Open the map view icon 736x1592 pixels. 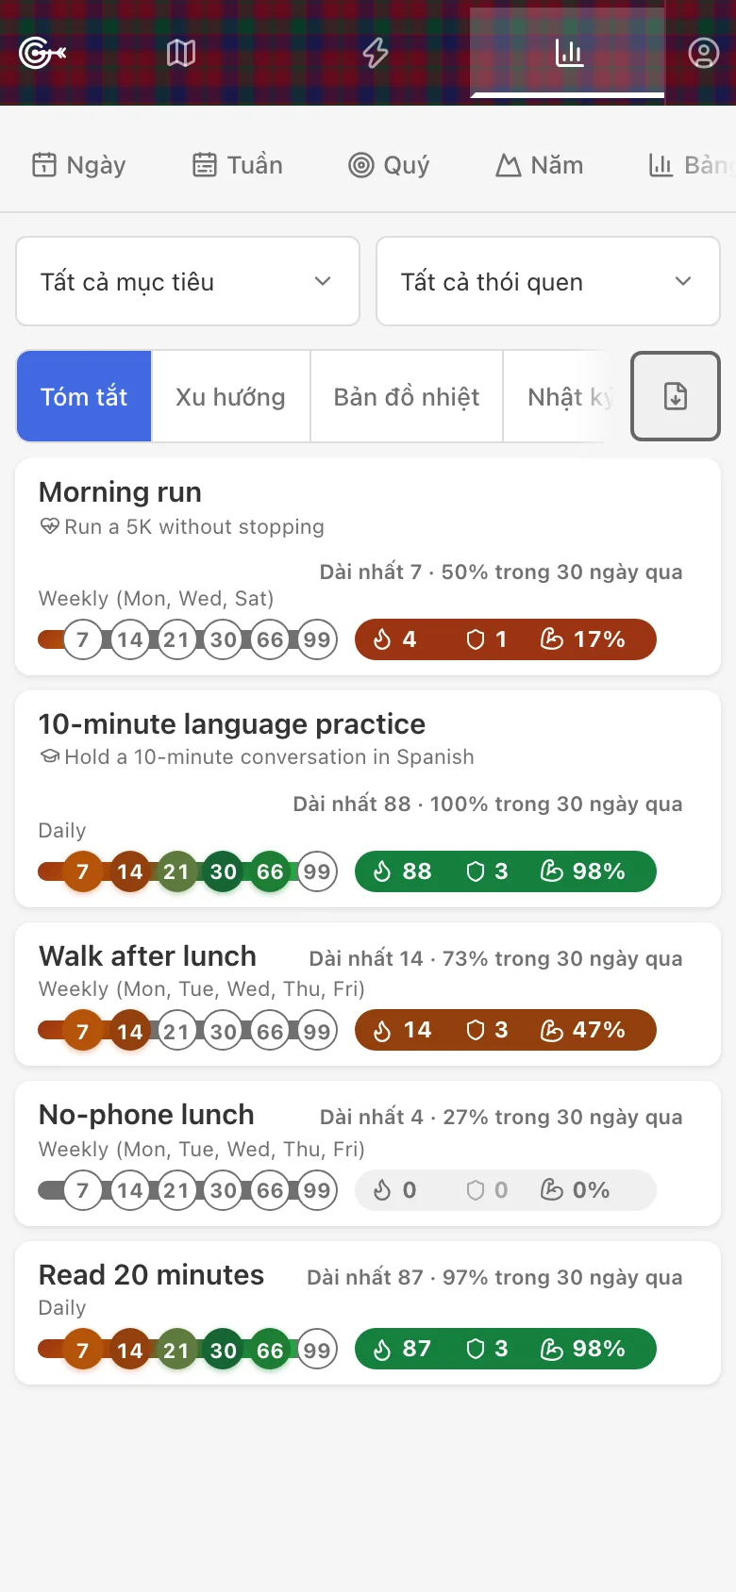[181, 53]
